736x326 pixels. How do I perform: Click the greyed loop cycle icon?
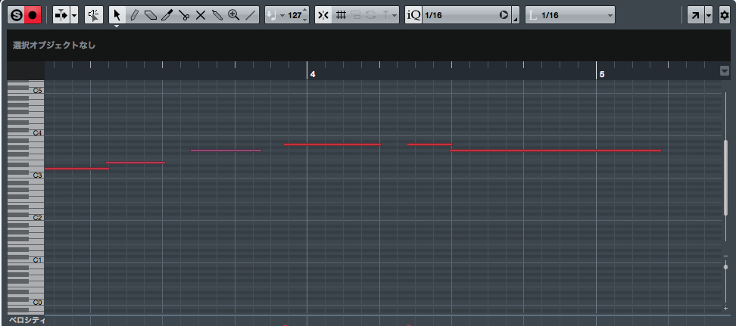(x=371, y=15)
